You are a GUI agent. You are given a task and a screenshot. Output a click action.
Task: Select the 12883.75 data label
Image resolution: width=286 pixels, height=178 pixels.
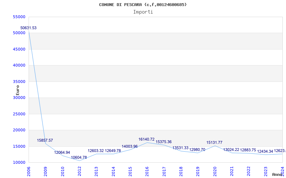tap(248, 150)
